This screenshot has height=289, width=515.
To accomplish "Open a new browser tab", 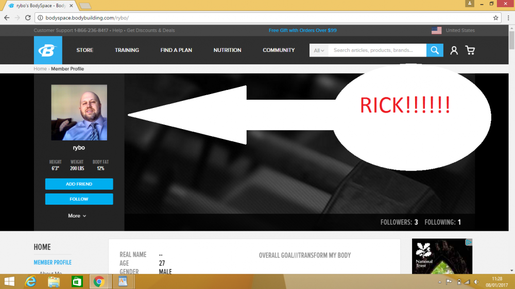I will point(85,6).
